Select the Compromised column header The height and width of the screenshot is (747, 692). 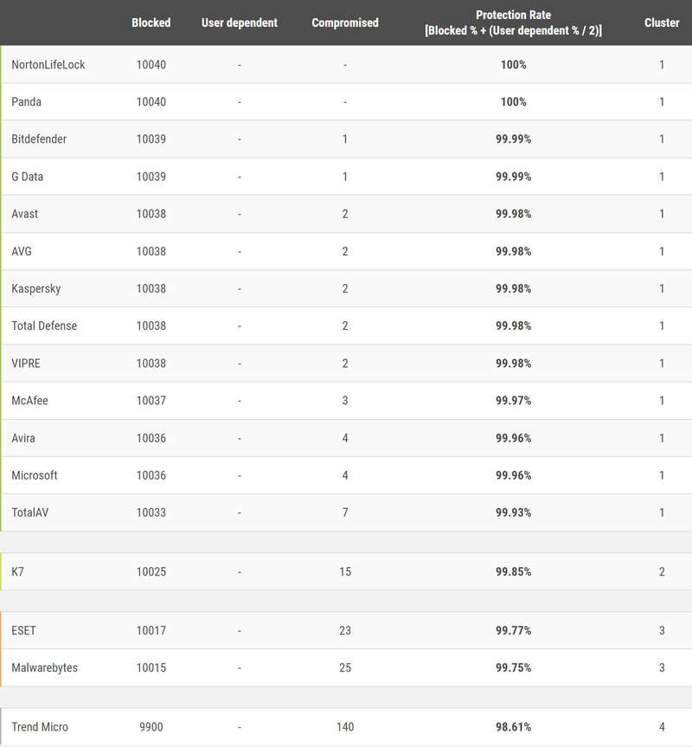345,23
